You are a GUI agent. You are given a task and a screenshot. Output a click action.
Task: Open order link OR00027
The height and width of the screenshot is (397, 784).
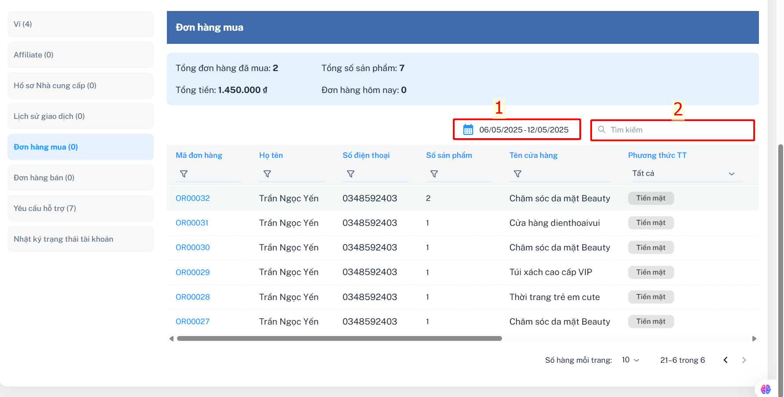pos(193,322)
